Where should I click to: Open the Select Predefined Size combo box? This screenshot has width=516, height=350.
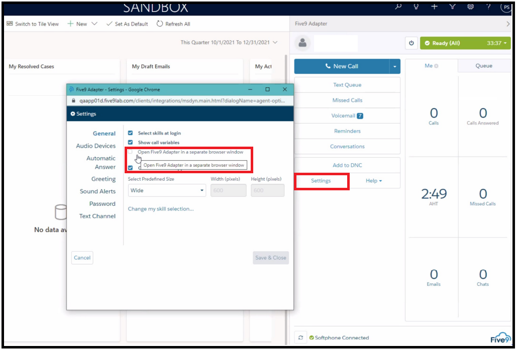click(167, 190)
